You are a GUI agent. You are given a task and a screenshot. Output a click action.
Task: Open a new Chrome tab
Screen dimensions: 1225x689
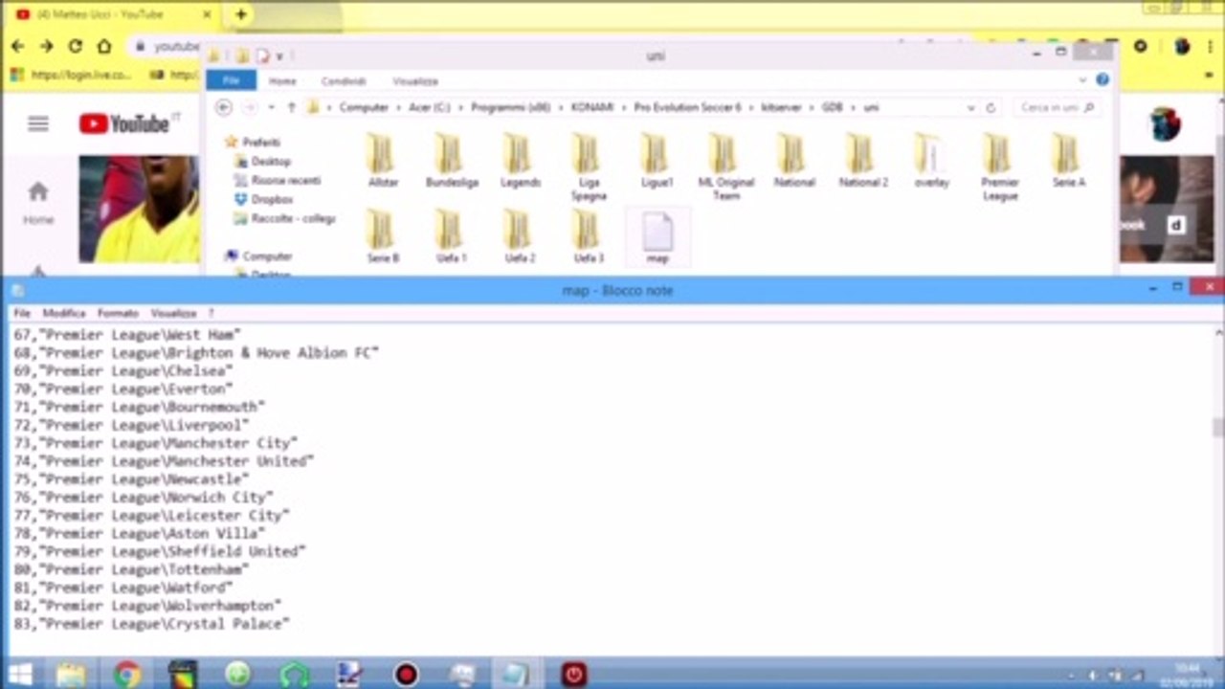point(240,14)
